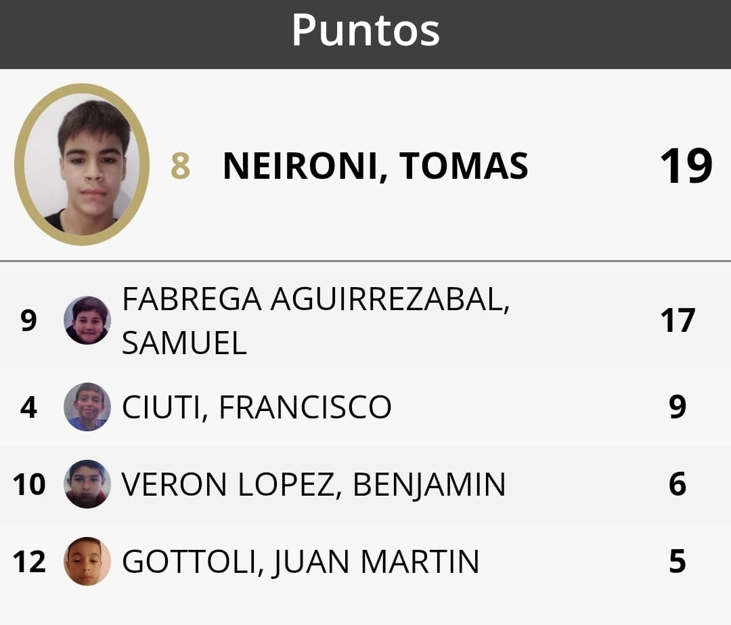The height and width of the screenshot is (625, 731).
Task: Click the 6 points score for Veron Lopez
Action: (678, 485)
